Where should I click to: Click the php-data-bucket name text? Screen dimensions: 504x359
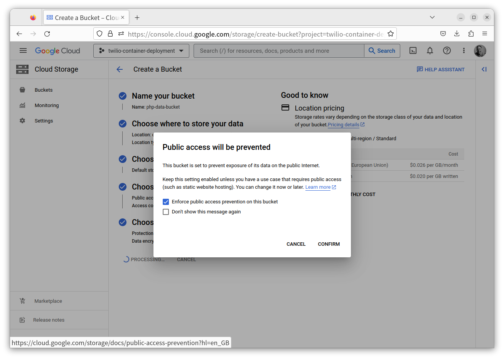click(163, 107)
